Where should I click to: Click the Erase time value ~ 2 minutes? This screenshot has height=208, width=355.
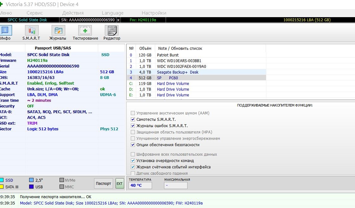click(x=39, y=101)
